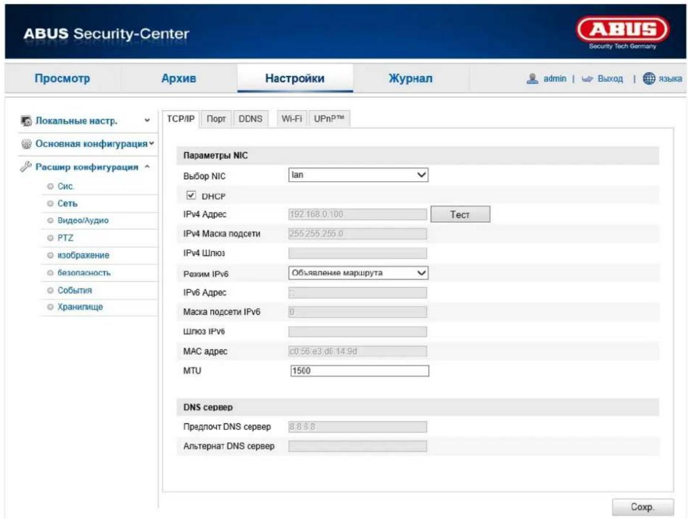Click the MTU input field
Screen dimensions: 688x519
click(x=359, y=370)
